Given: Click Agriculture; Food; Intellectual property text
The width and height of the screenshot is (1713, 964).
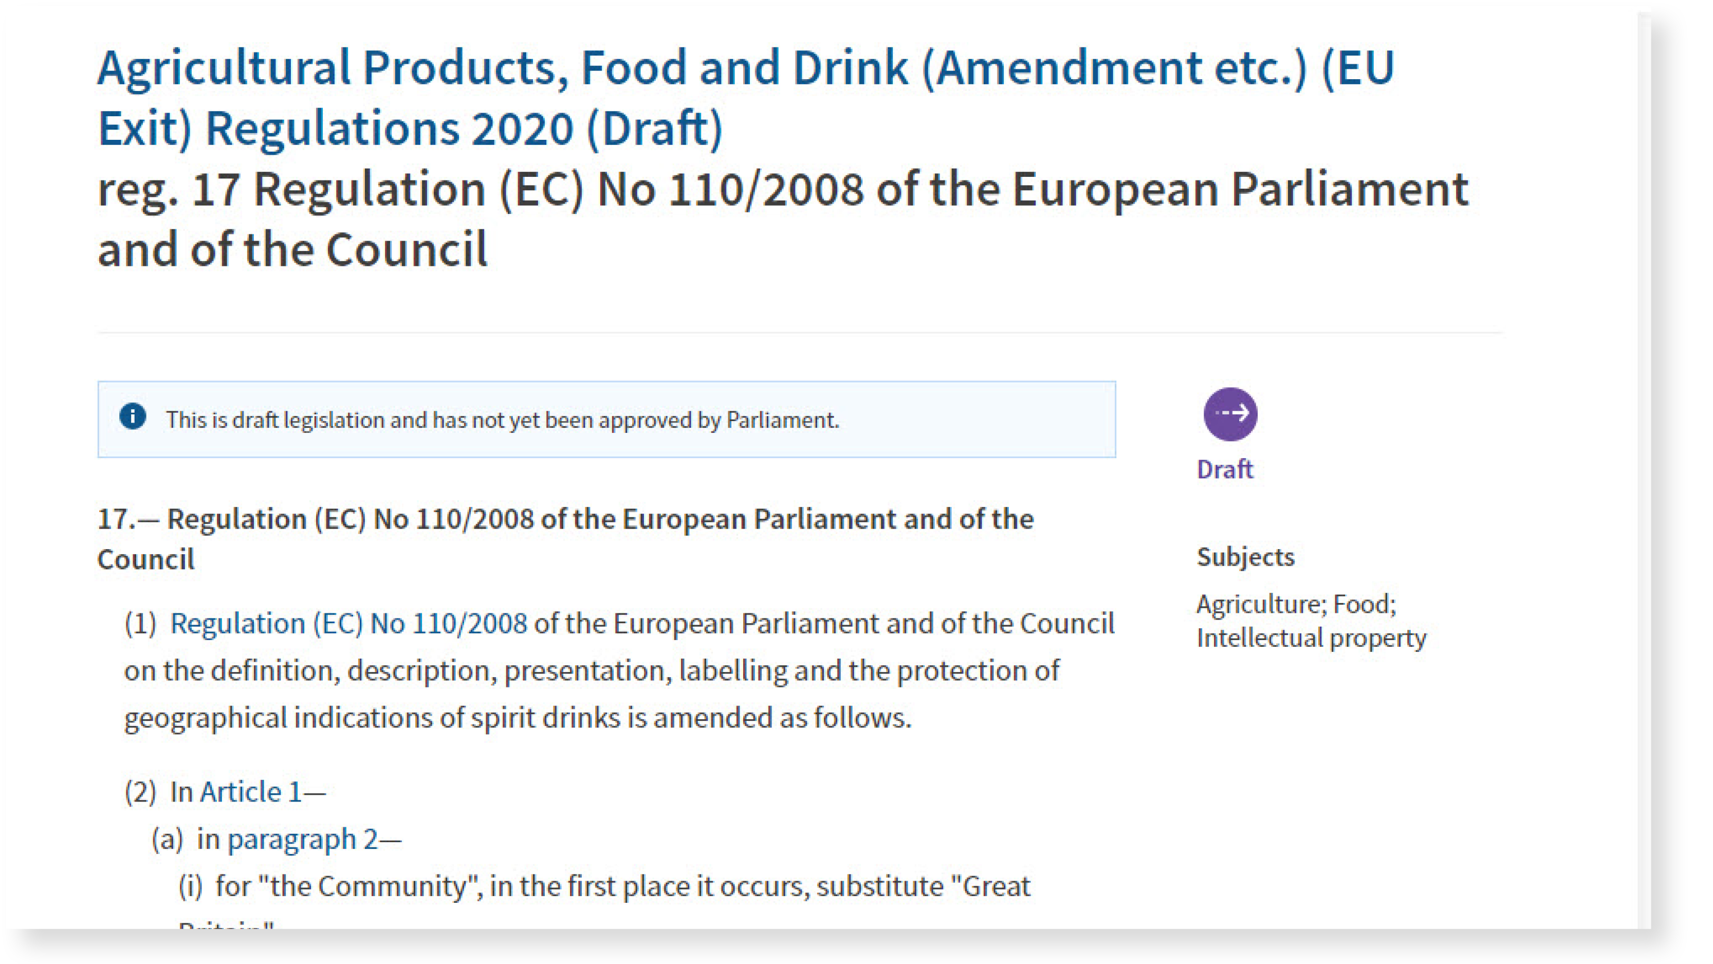Looking at the screenshot, I should point(1312,621).
